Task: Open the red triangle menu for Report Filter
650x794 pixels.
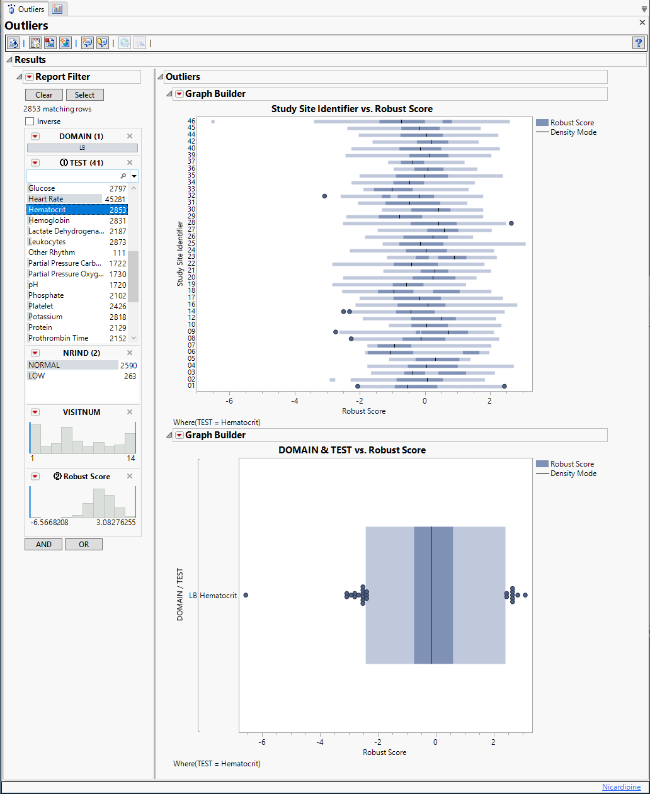Action: pos(29,77)
